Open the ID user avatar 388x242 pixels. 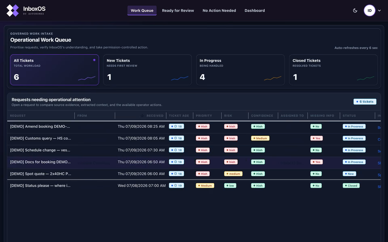(369, 10)
